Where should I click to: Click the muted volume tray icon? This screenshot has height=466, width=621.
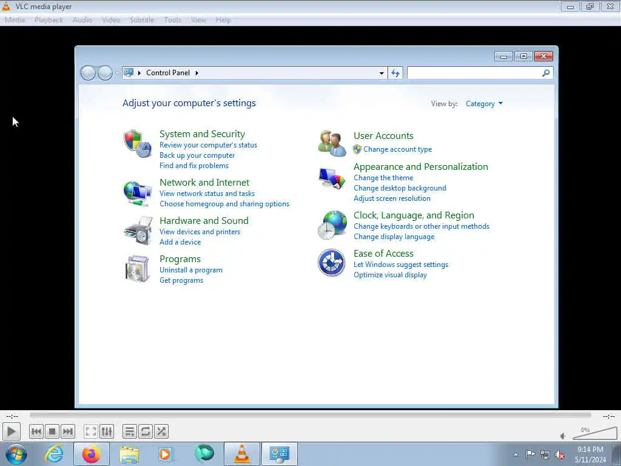point(560,454)
